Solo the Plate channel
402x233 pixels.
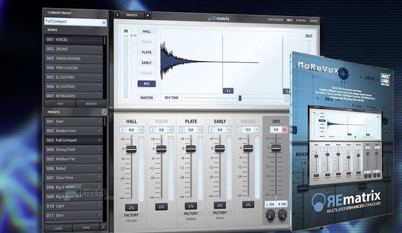point(182,130)
